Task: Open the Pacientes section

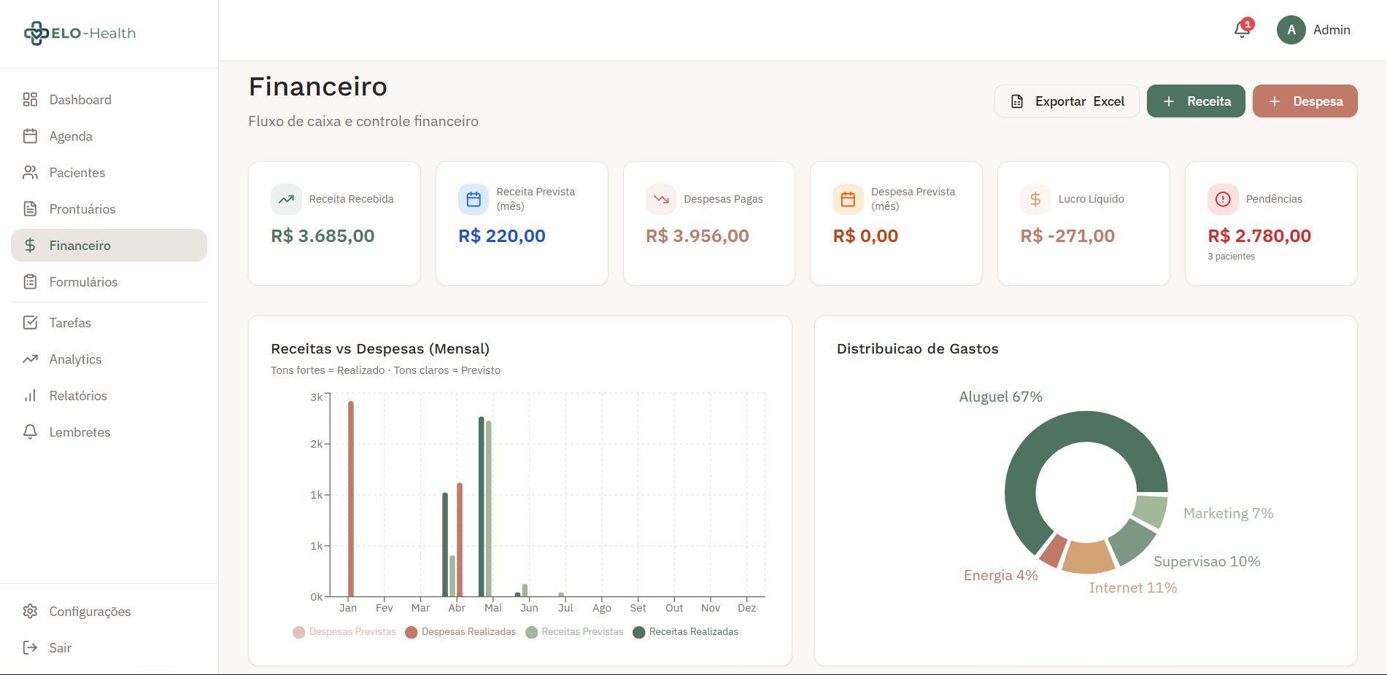Action: click(x=109, y=173)
